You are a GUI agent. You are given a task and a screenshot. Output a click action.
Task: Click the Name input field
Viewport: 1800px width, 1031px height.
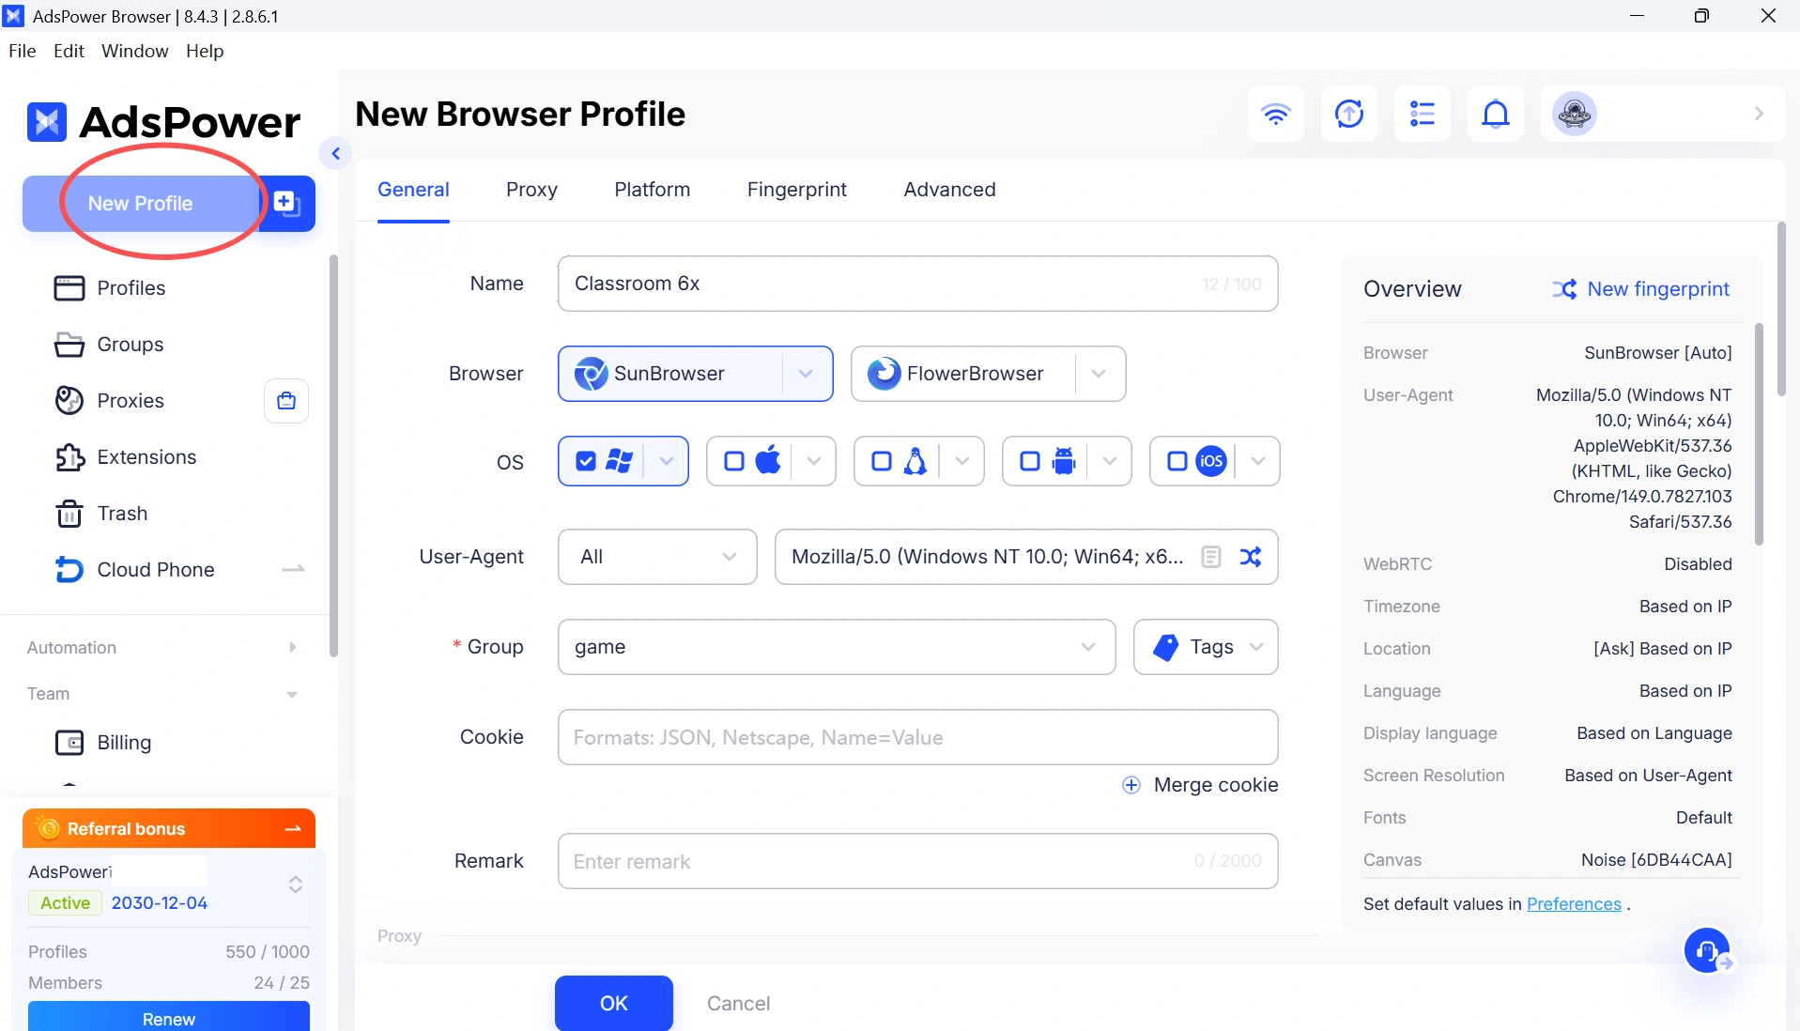click(x=917, y=284)
